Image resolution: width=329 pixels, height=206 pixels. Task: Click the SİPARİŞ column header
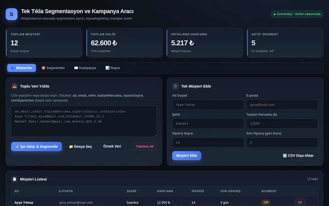pyautogui.click(x=198, y=191)
